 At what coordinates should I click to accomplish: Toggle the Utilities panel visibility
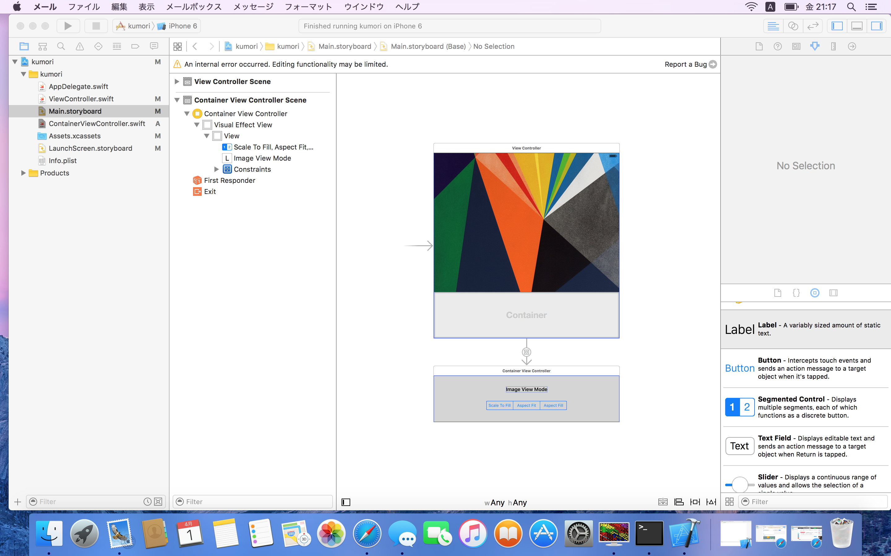[877, 26]
